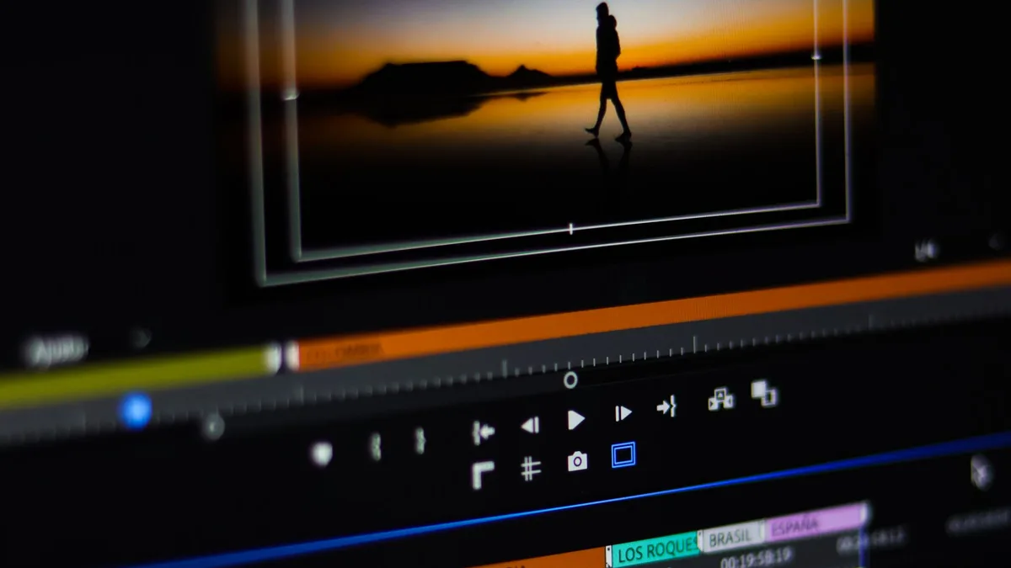Image resolution: width=1011 pixels, height=568 pixels.
Task: Click the Mark Out brace icon
Action: click(420, 440)
